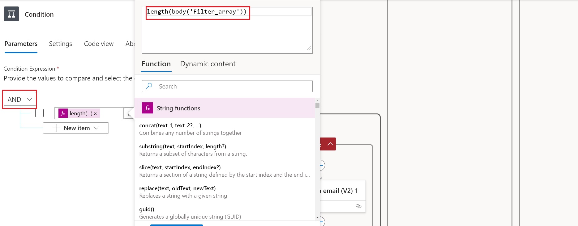
Task: Click the fx icon on length token
Action: click(63, 113)
